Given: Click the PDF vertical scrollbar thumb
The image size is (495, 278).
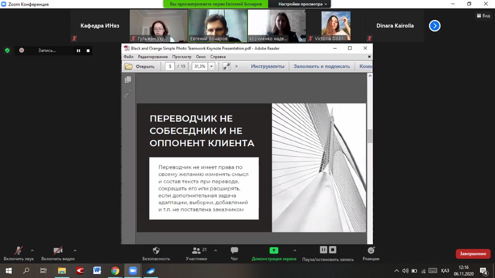Looking at the screenshot, I should (370, 136).
